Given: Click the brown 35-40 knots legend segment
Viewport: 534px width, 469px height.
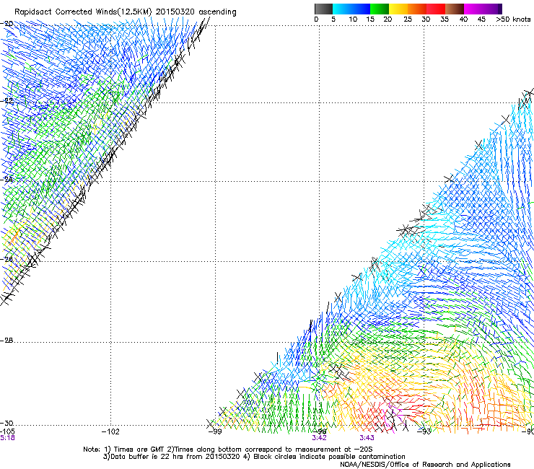Looking at the screenshot, I should [455, 9].
